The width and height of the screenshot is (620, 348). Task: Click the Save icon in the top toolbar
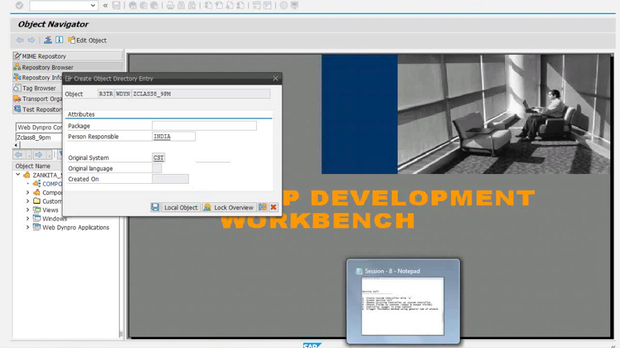click(116, 5)
